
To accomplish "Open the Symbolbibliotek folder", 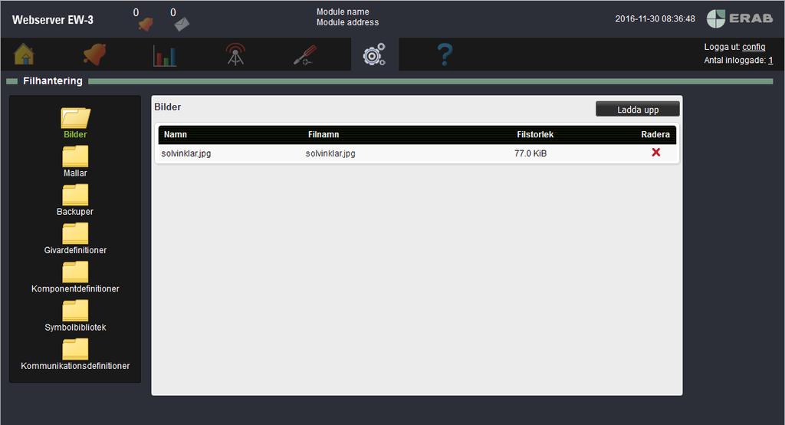I will click(x=75, y=316).
